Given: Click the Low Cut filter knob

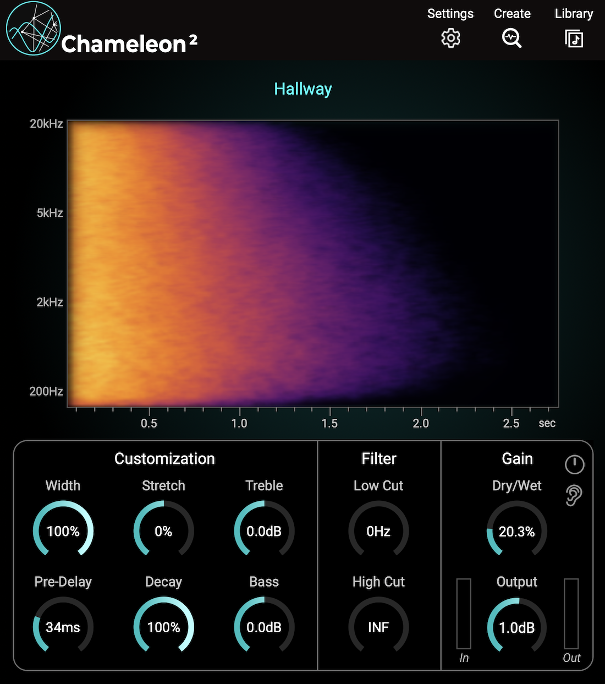Looking at the screenshot, I should pos(378,530).
